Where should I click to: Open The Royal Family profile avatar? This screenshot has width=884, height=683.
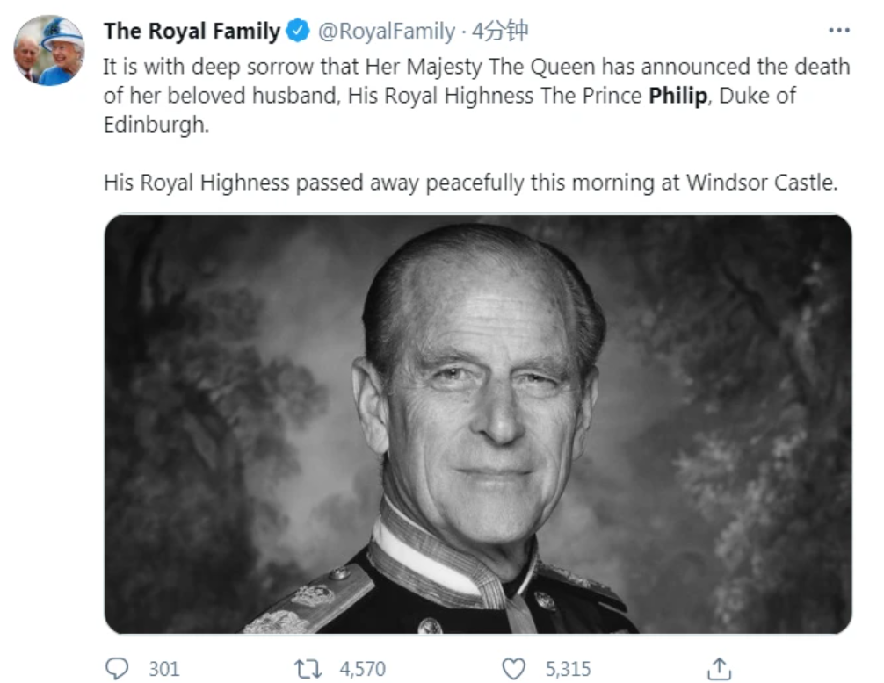click(49, 50)
